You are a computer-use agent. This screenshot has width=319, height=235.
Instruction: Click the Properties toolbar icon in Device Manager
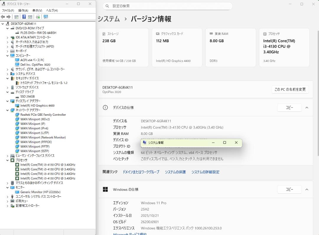click(30, 17)
